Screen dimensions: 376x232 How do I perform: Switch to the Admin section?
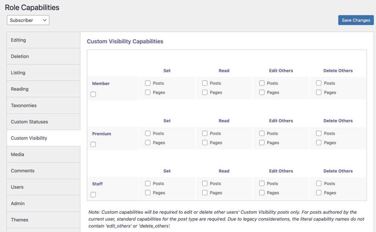point(17,203)
